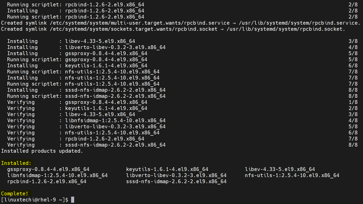Click the "Installed products updated." line
Viewport: 363px width, 204px height.
pyautogui.click(x=42, y=151)
